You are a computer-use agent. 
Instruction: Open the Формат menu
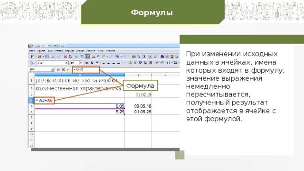coord(69,51)
